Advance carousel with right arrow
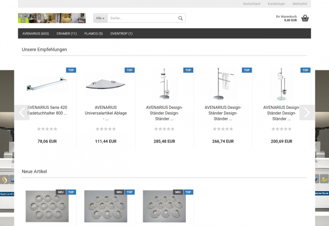 pos(307,113)
